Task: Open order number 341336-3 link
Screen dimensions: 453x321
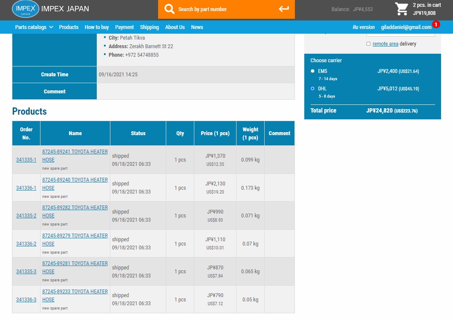Action: click(x=26, y=300)
